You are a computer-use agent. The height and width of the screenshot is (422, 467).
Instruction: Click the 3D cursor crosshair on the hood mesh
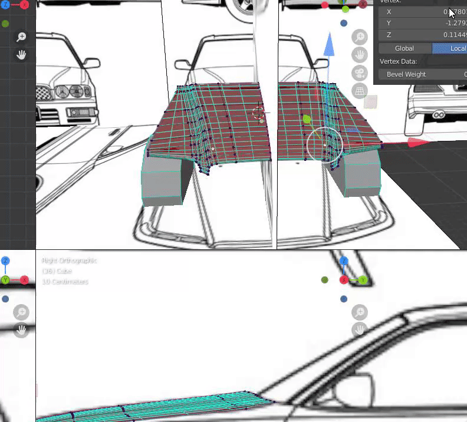[x=258, y=113]
